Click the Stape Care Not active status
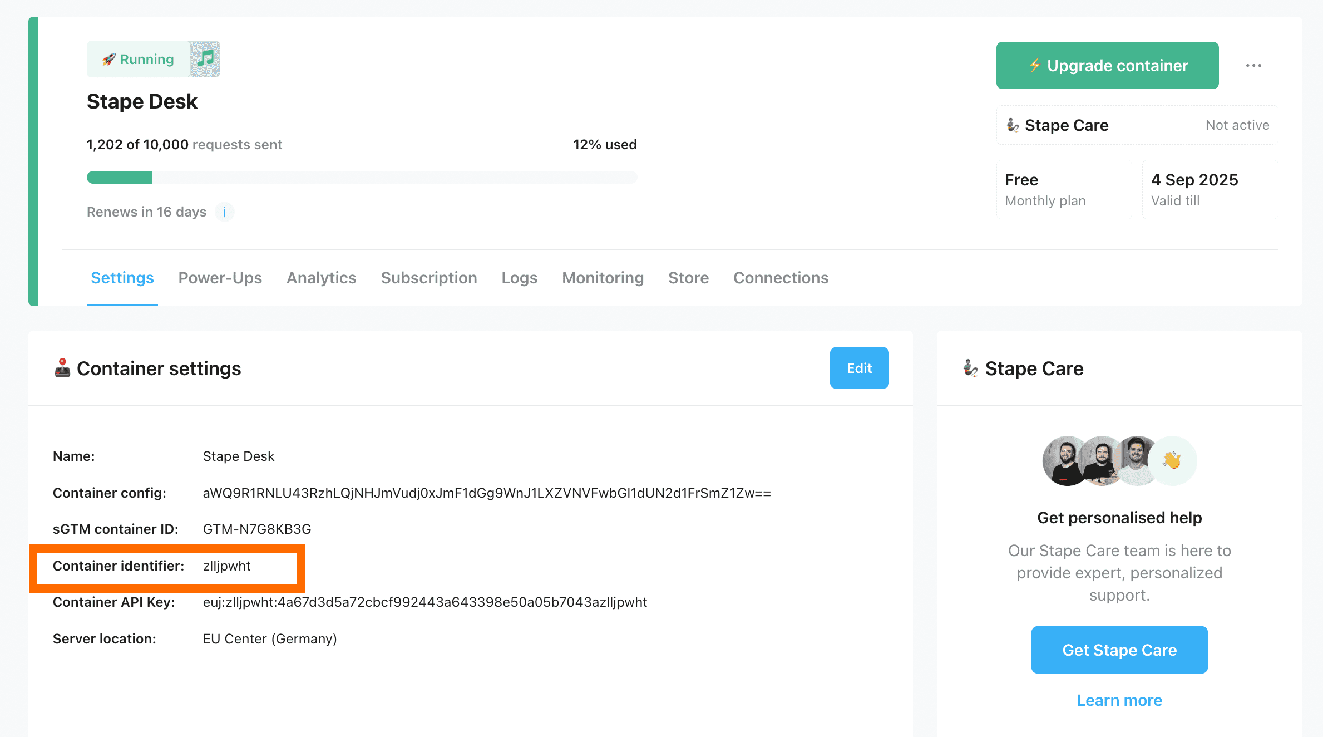 (1137, 125)
